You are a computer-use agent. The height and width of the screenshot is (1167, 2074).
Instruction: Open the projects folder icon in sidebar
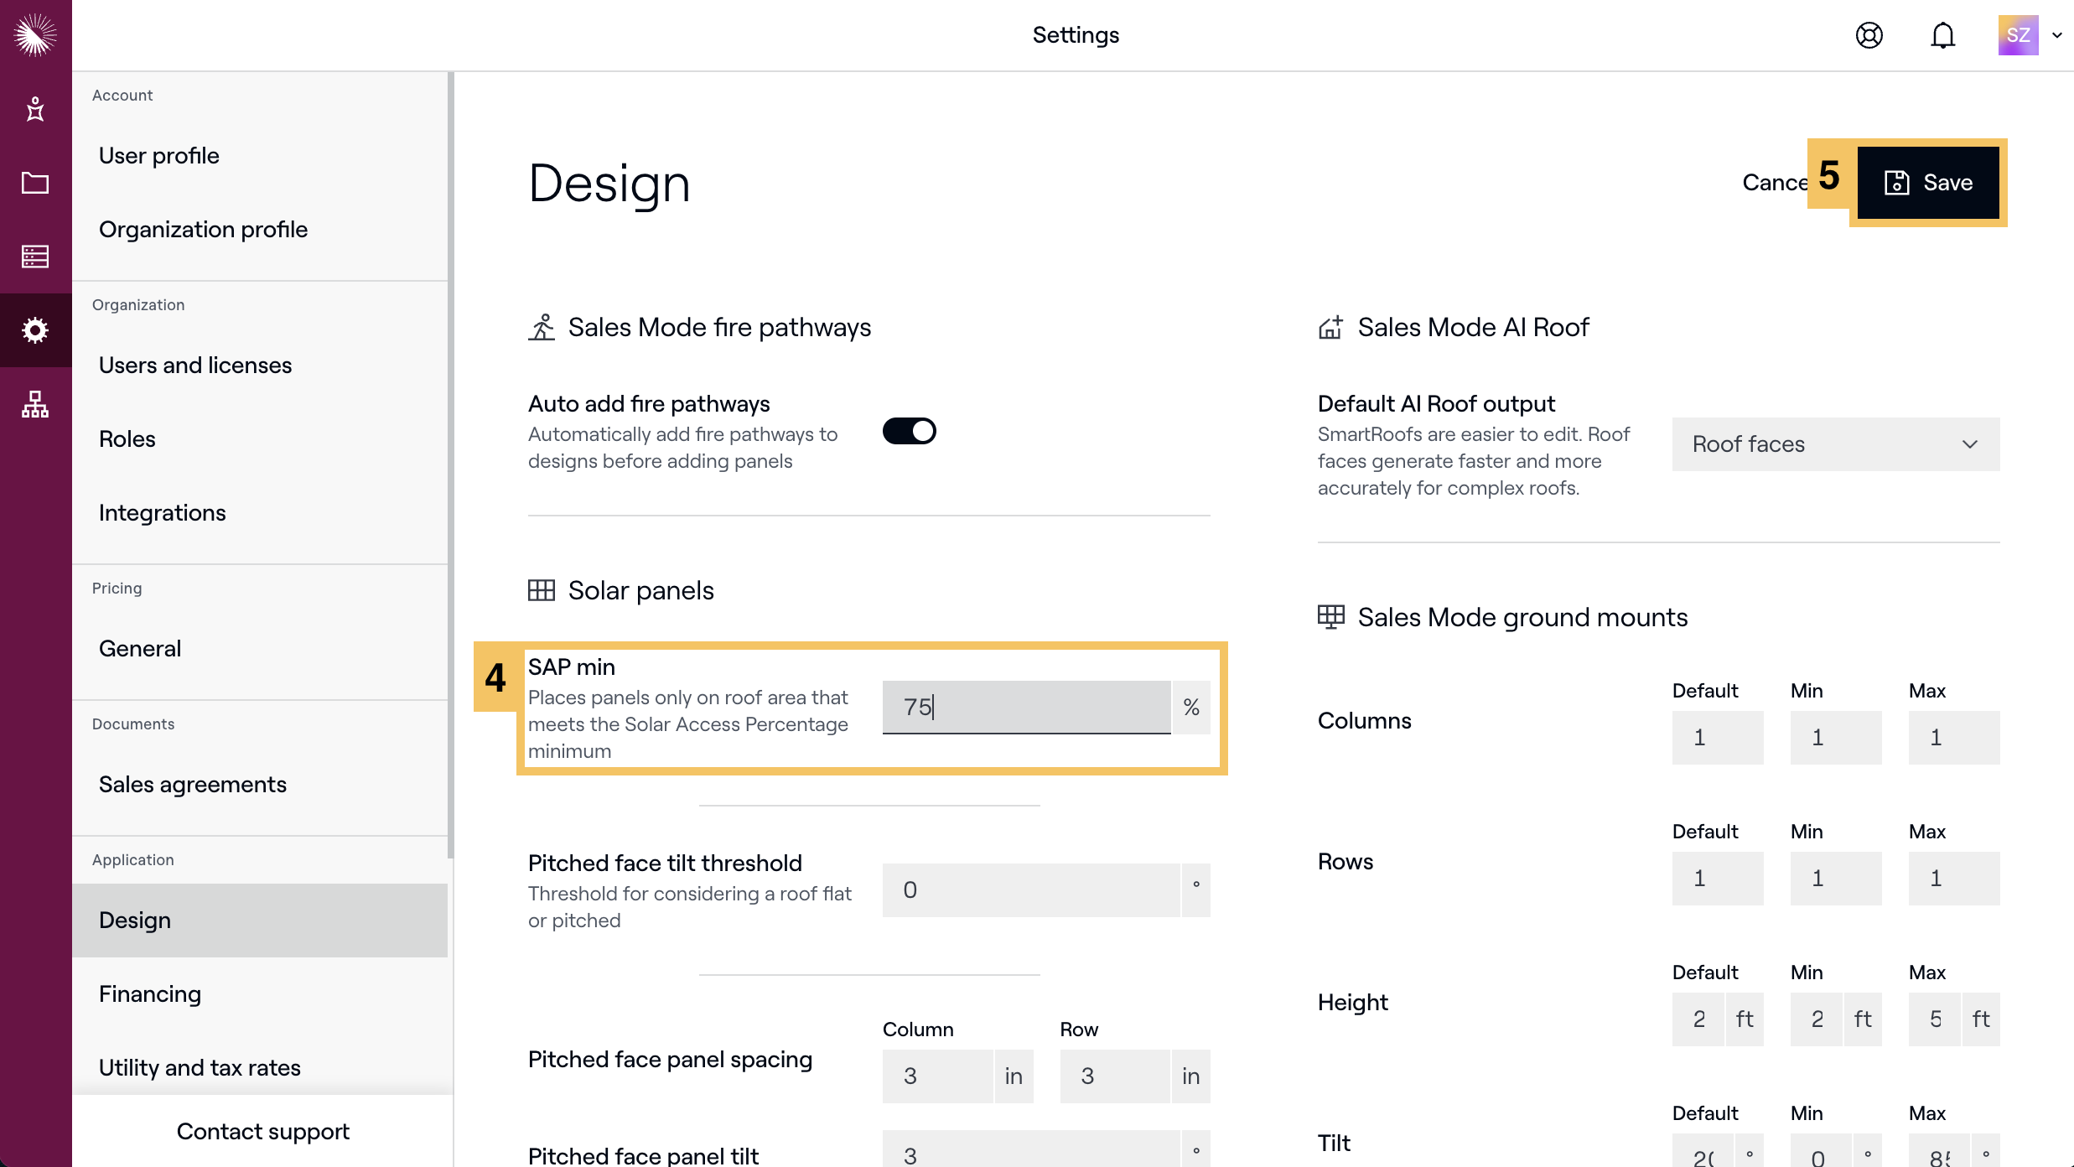[x=35, y=183]
